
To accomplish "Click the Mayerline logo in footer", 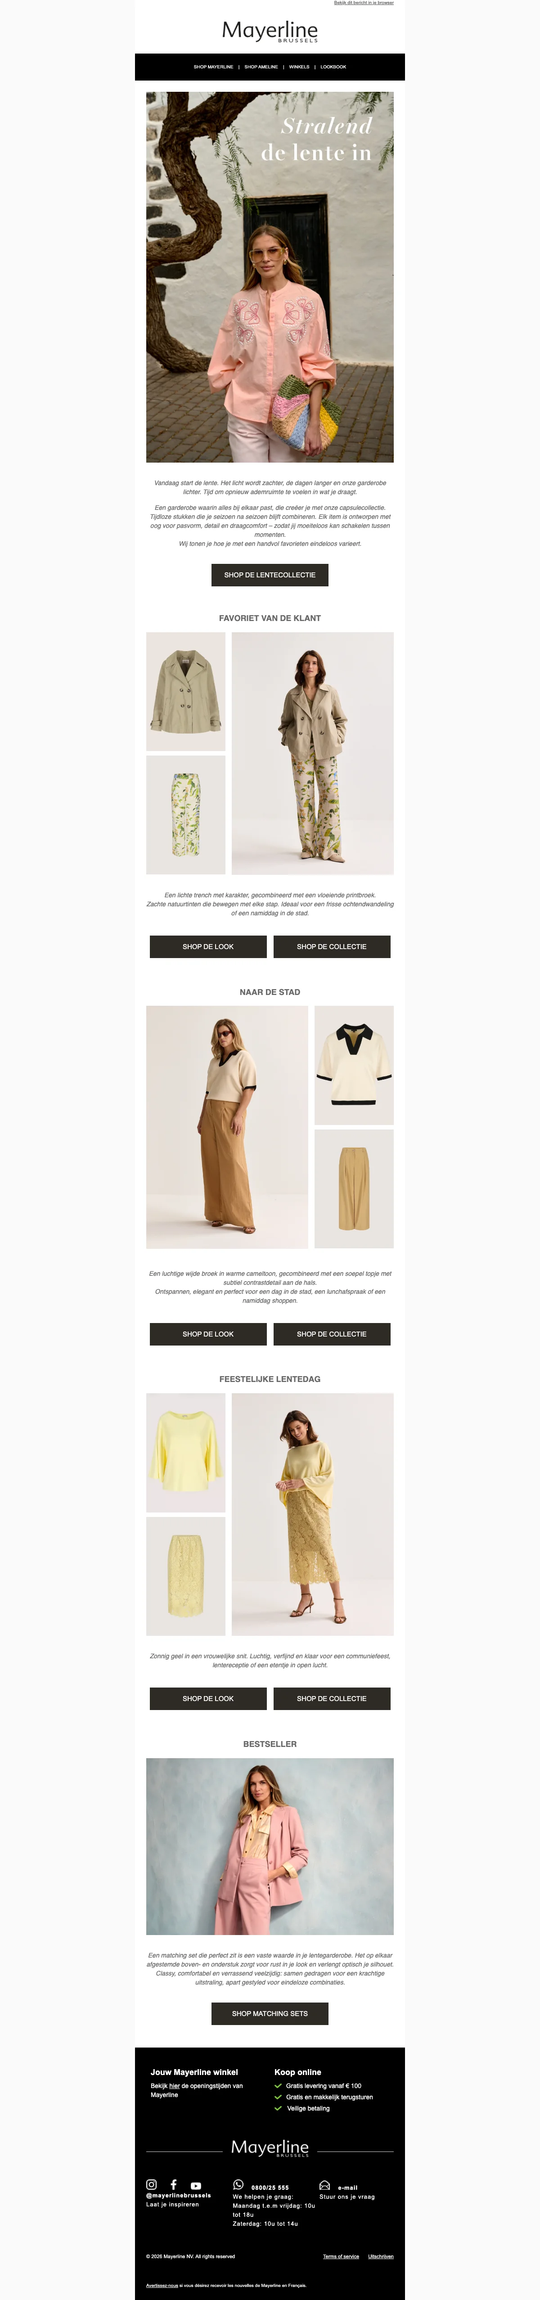I will click(x=270, y=2147).
